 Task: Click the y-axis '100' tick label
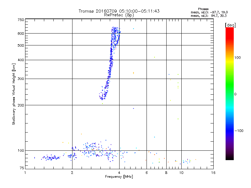[21, 151]
